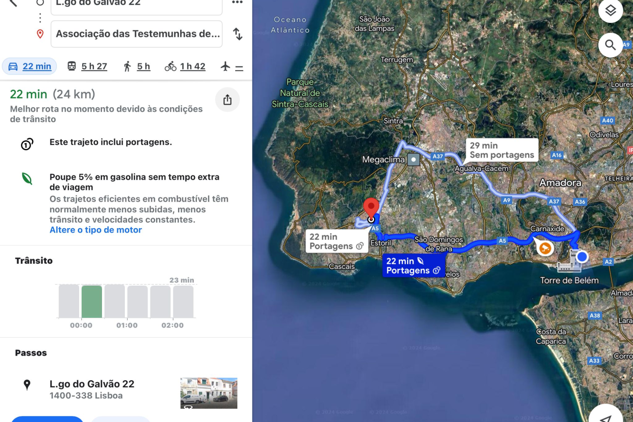Open the L.go do Galvão 22 street view thumbnail
Screen dimensions: 633x422
209,393
